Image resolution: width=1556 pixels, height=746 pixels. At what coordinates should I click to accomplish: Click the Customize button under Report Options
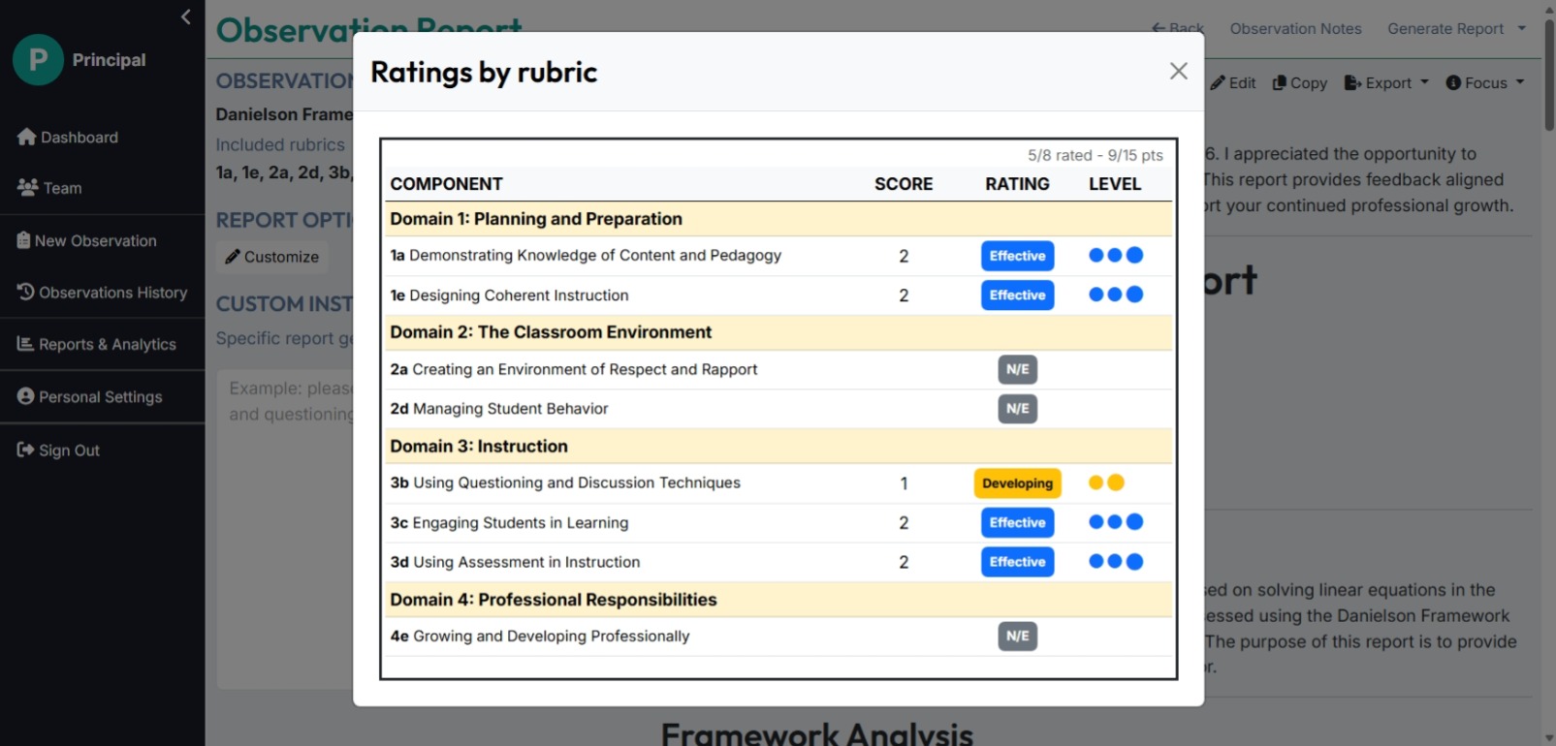pyautogui.click(x=271, y=257)
